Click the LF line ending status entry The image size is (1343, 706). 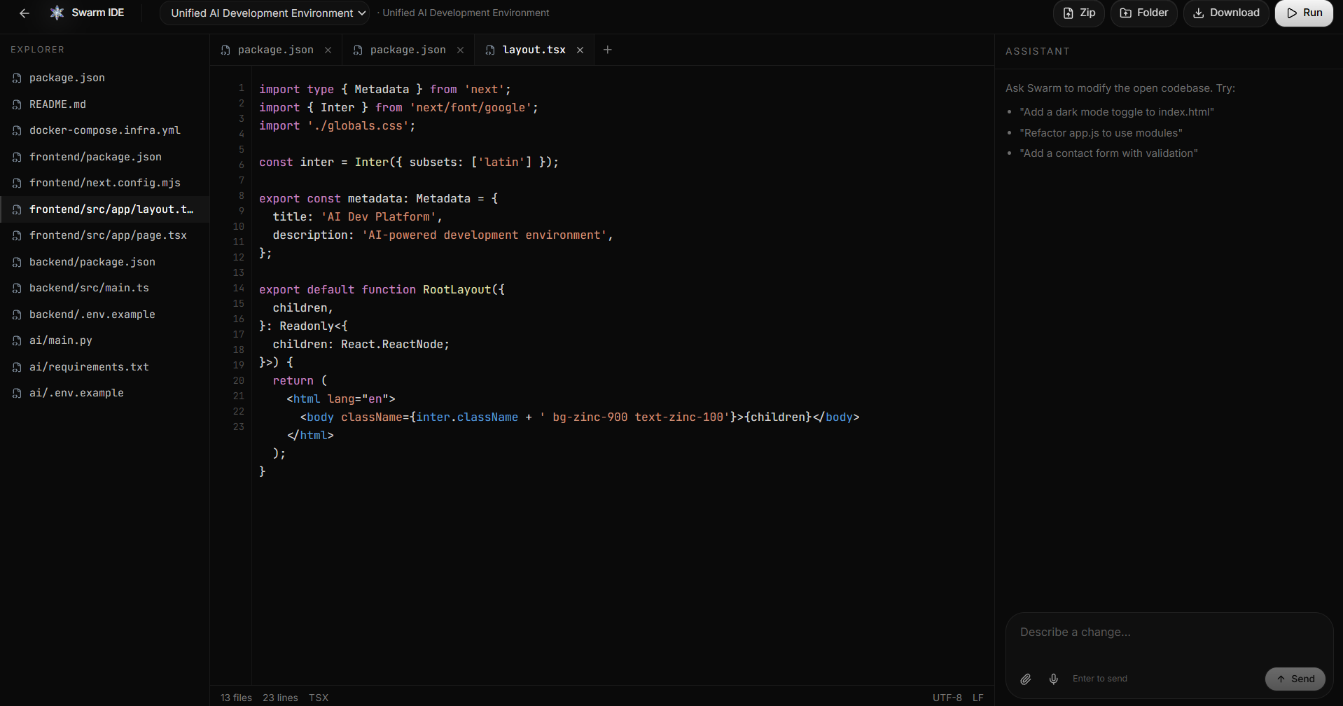(x=978, y=698)
